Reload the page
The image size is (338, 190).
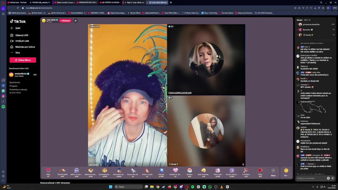pos(18,8)
